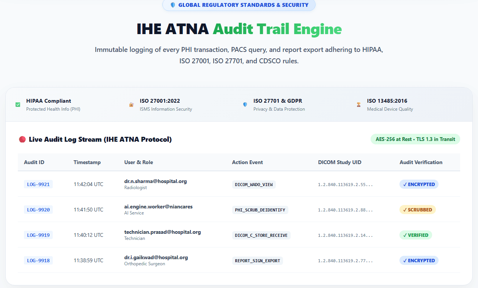Click the Timestamp column header

[87, 162]
